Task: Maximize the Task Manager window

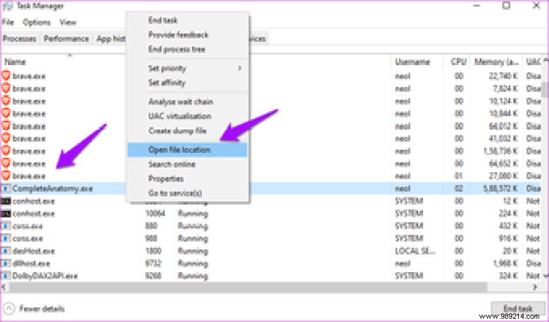Action: point(506,6)
